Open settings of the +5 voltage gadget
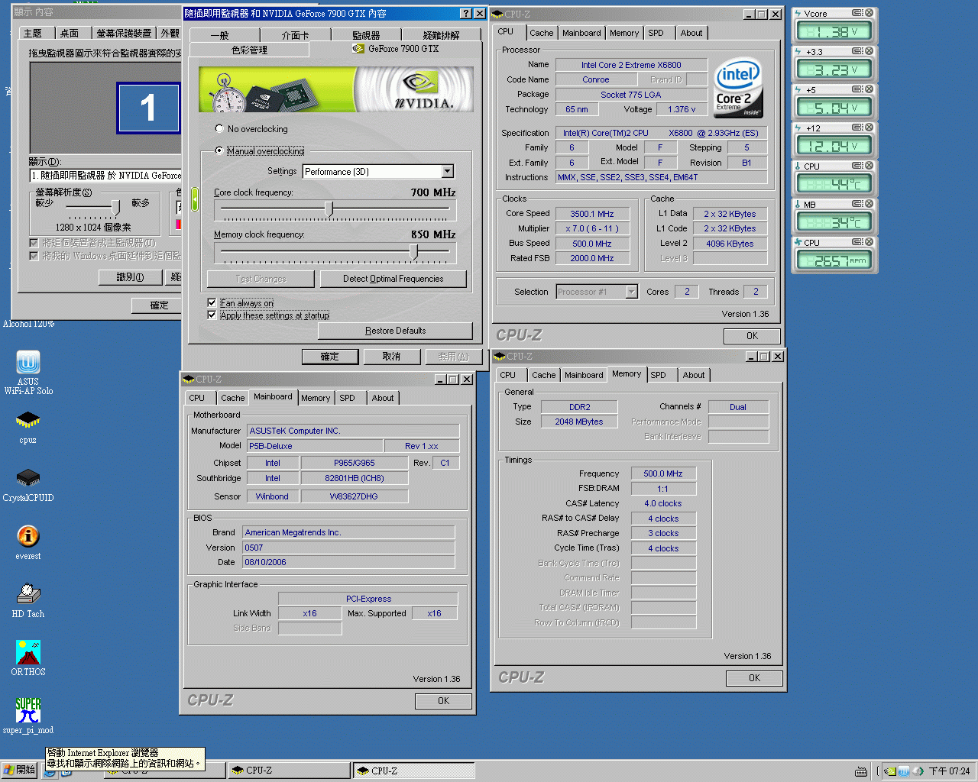This screenshot has width=978, height=782. pos(857,89)
